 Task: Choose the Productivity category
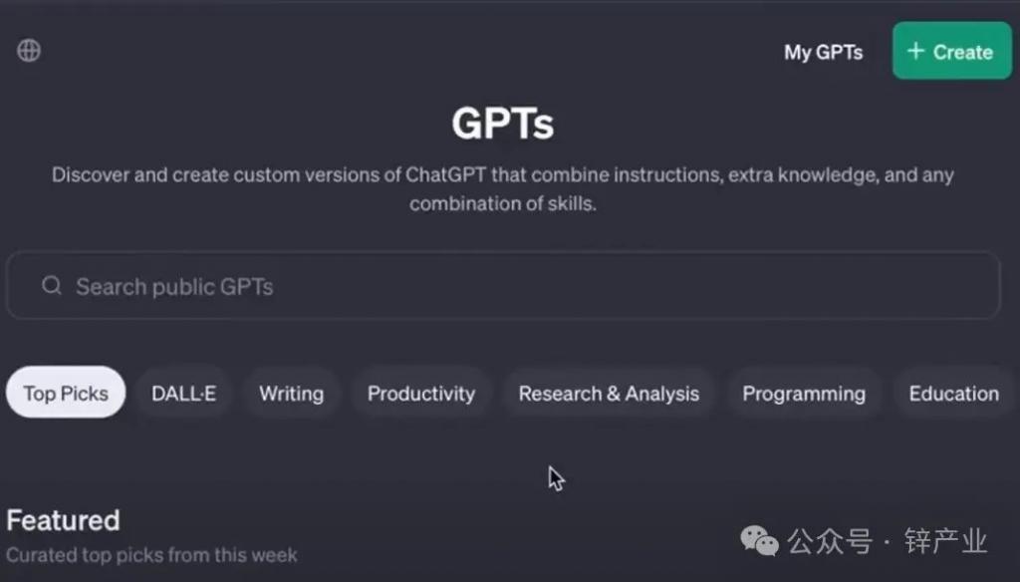pos(421,394)
